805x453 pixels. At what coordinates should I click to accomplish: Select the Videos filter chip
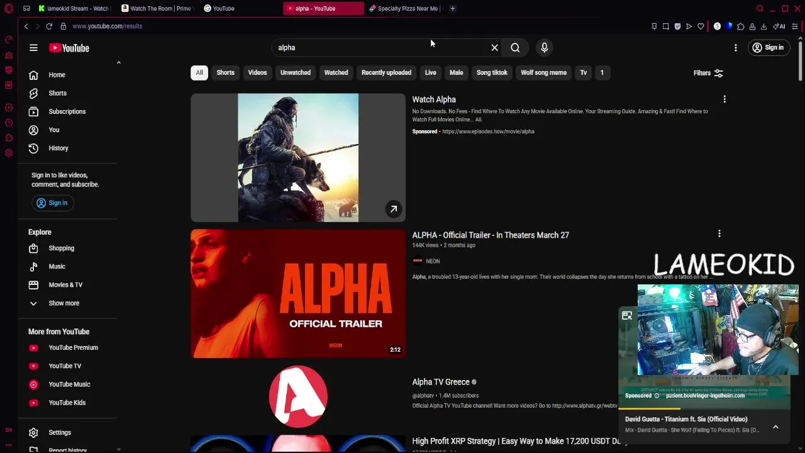[257, 72]
